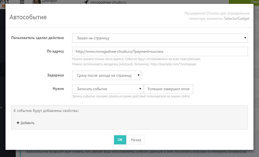Click the hamburger menu icon in top bar
Viewport: 259px width, 157px height.
(x=22, y=2)
